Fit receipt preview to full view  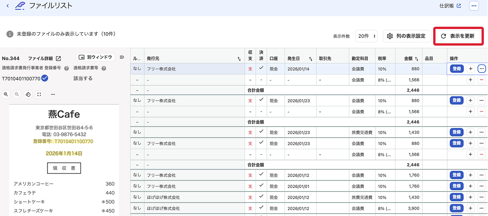(x=39, y=94)
